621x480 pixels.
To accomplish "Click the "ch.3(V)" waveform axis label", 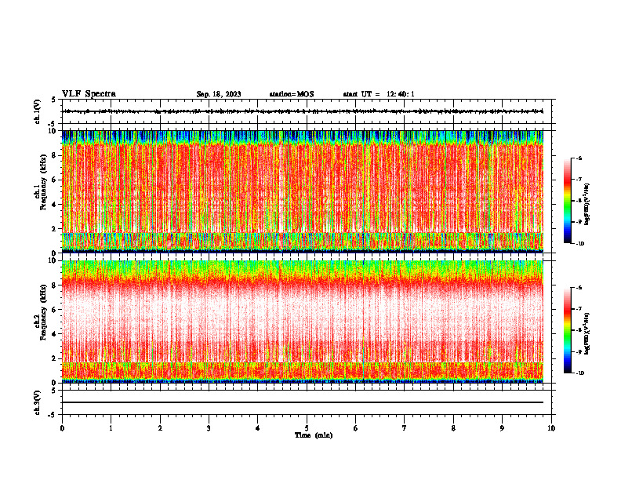I will point(38,402).
